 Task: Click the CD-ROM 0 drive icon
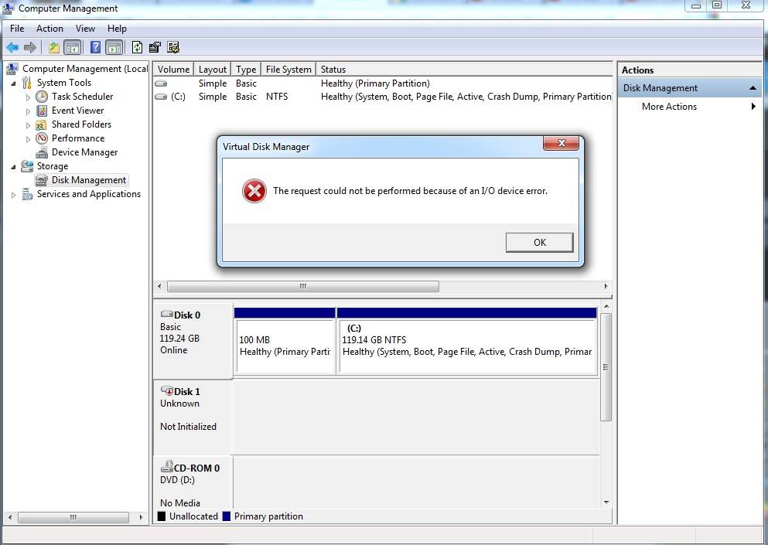tap(168, 466)
